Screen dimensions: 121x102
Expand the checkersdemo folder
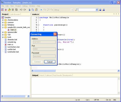coord(3,20)
